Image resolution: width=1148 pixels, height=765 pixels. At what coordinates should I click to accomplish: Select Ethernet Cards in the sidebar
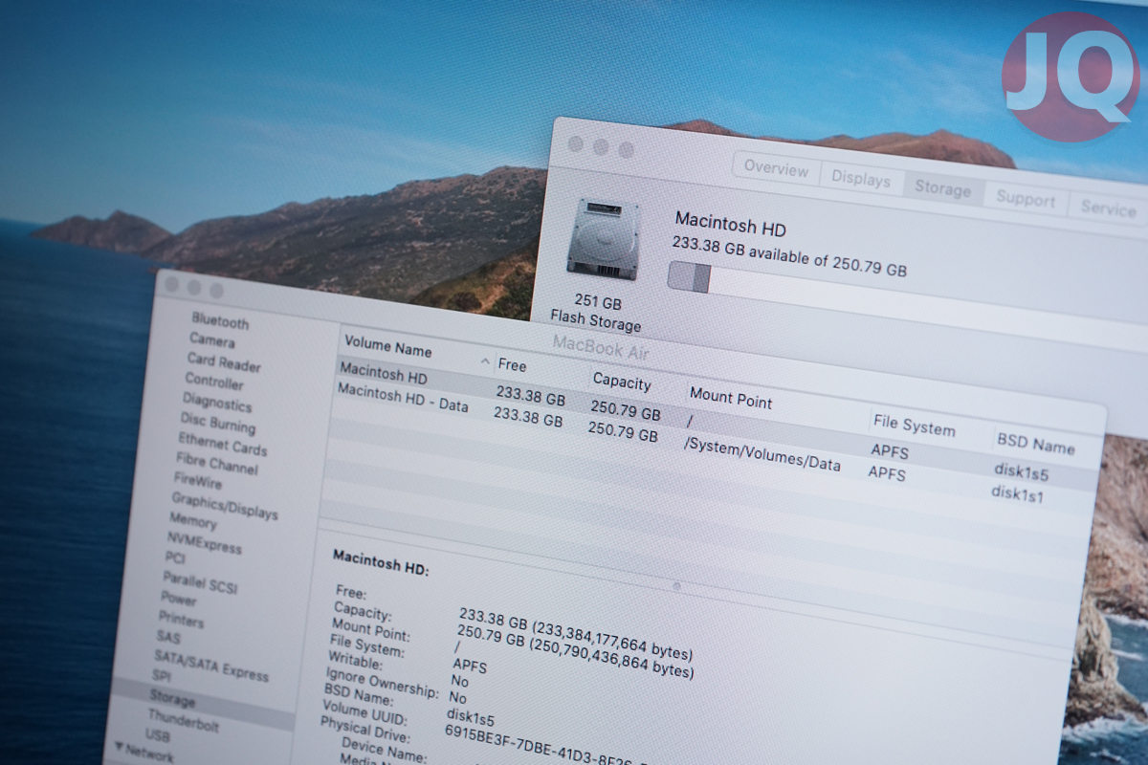click(x=222, y=445)
